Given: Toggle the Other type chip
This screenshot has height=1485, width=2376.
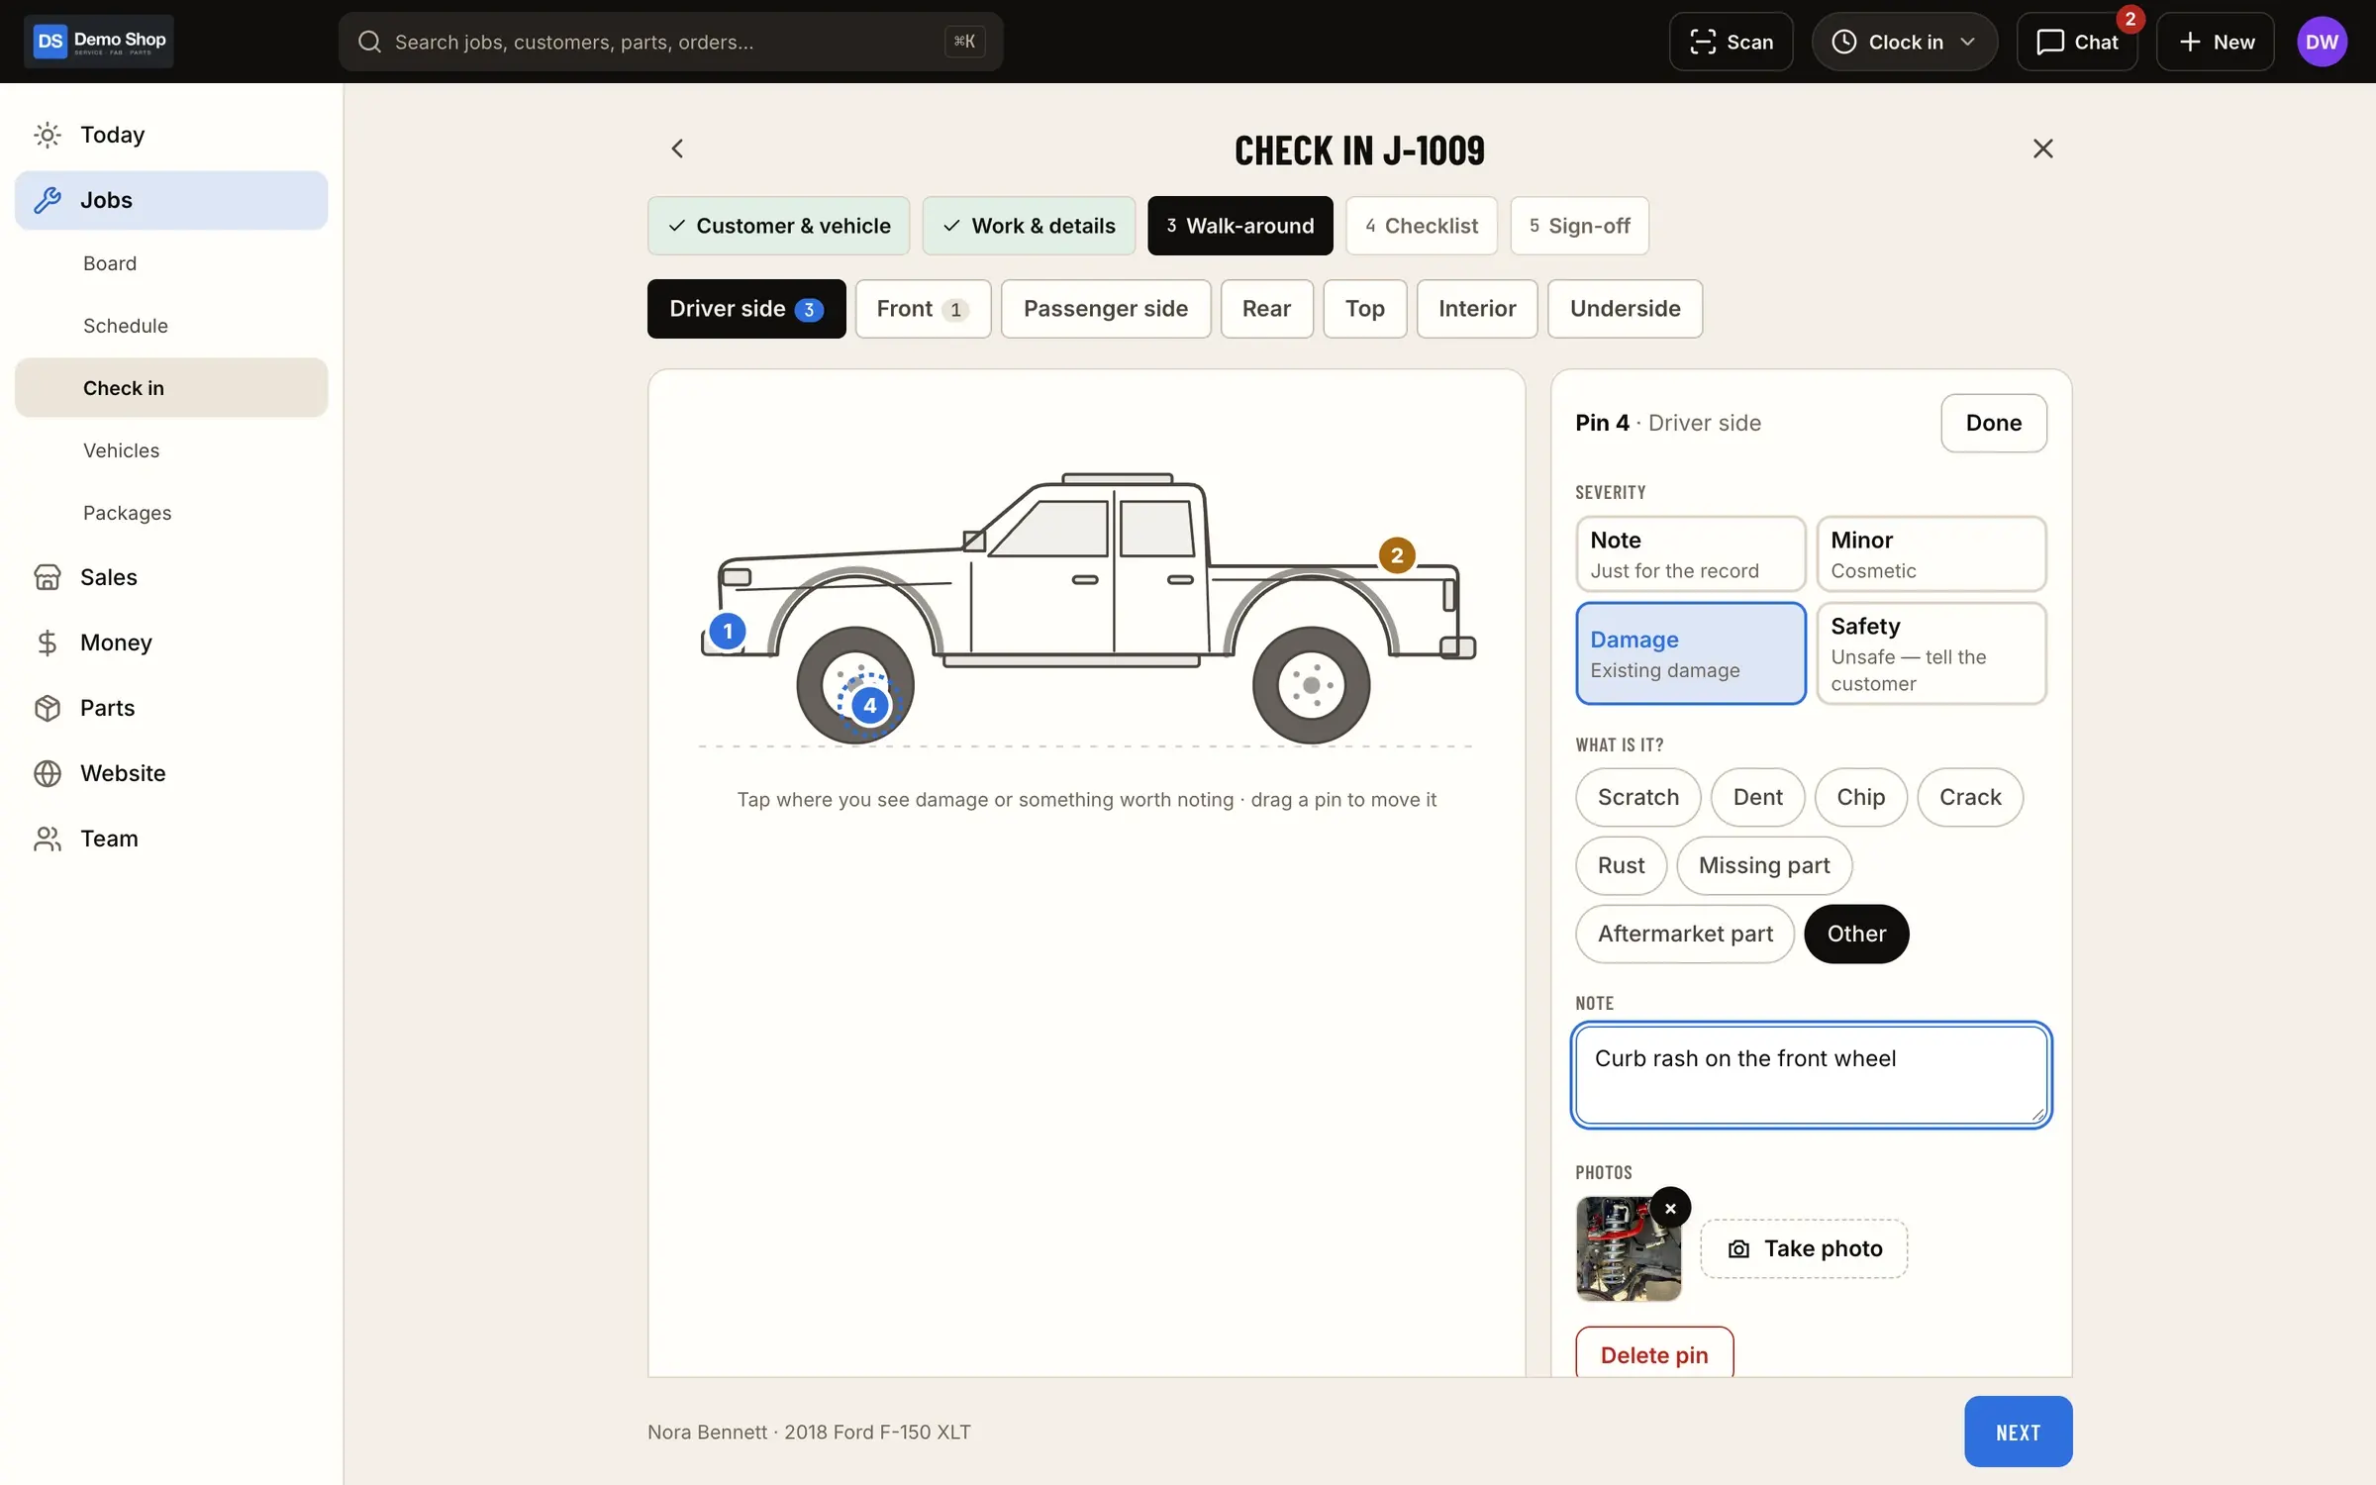Looking at the screenshot, I should (1856, 934).
